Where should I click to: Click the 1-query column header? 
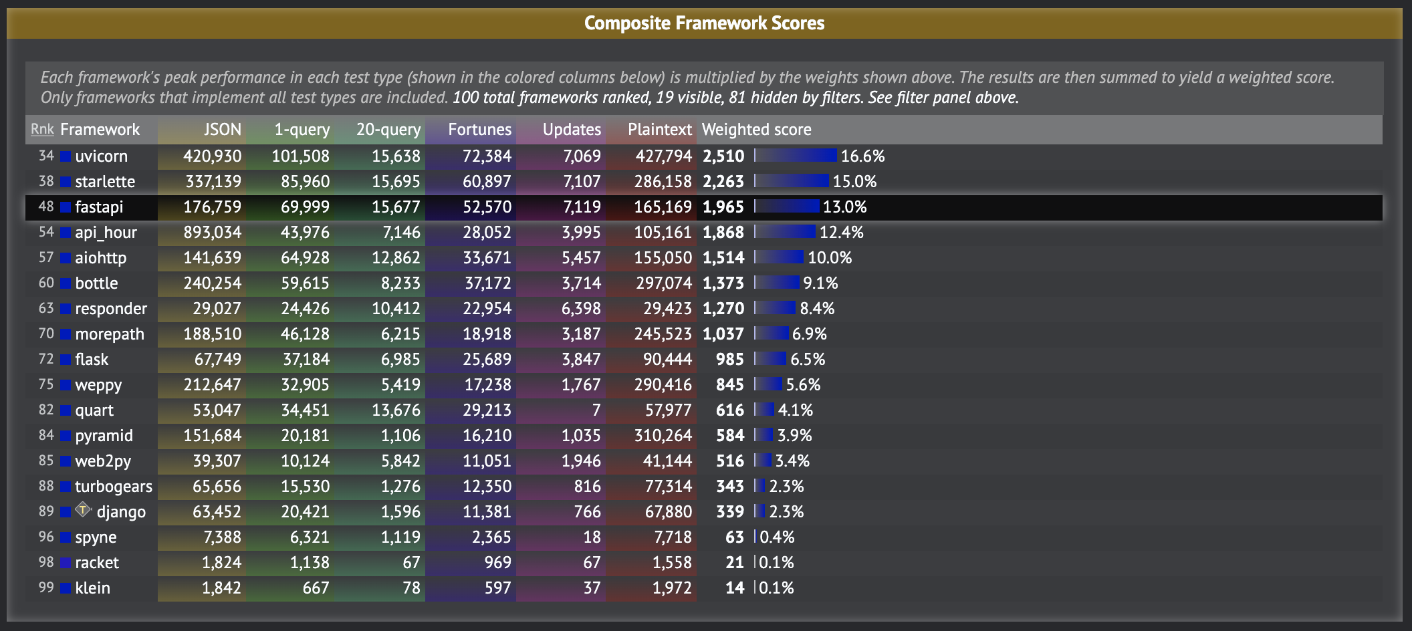[302, 130]
